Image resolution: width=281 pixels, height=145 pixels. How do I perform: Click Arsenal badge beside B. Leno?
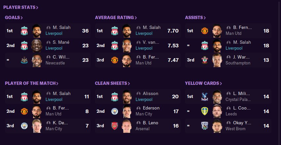(114, 126)
